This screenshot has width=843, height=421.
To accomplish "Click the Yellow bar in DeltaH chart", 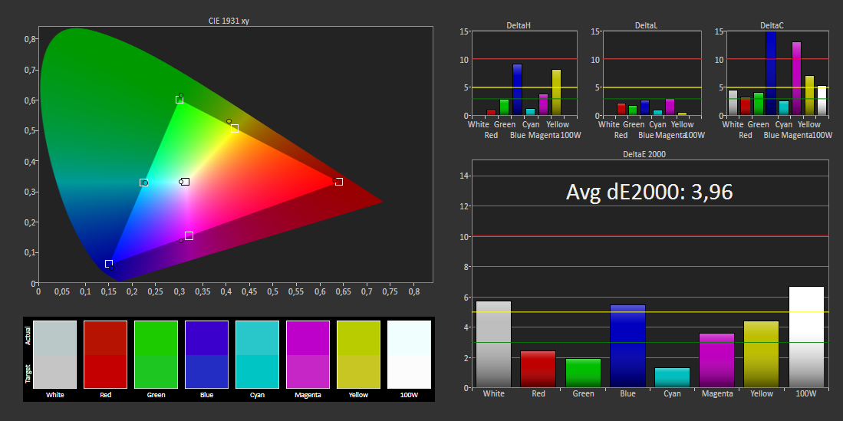I will pyautogui.click(x=556, y=93).
